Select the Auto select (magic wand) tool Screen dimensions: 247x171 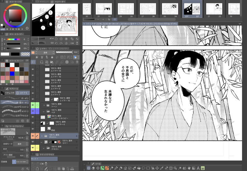tap(180, 168)
